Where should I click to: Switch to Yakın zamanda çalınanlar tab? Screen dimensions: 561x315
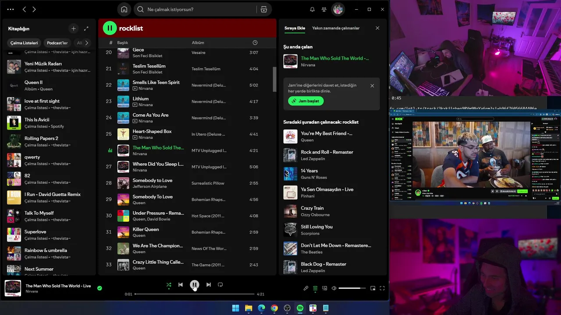point(336,28)
